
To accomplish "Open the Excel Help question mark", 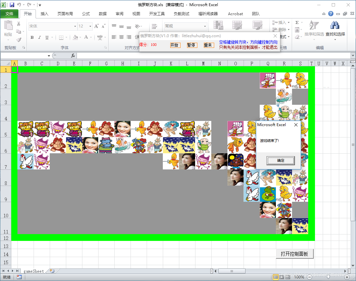I will [x=331, y=14].
